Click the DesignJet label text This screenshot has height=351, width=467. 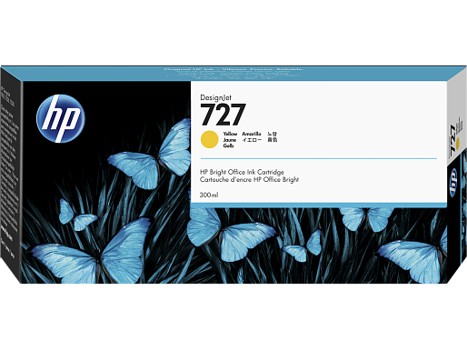pos(215,97)
